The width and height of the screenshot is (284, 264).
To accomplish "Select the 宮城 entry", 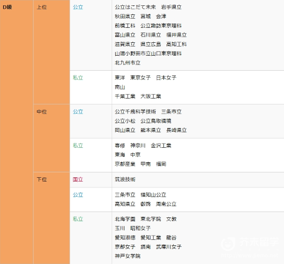I will pos(146,17).
